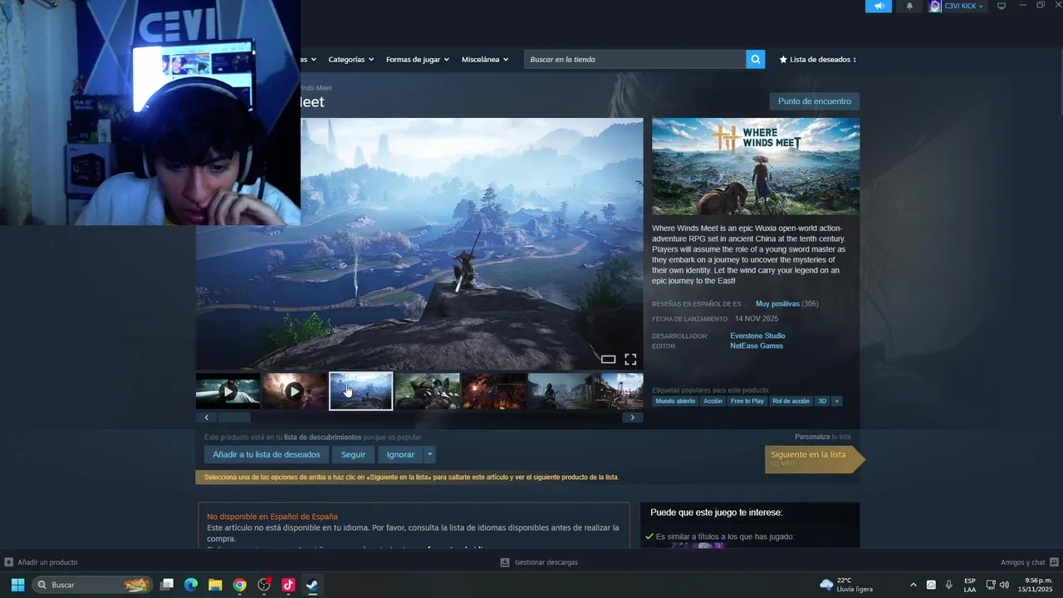Open Lista de deseados with star icon

(x=817, y=59)
